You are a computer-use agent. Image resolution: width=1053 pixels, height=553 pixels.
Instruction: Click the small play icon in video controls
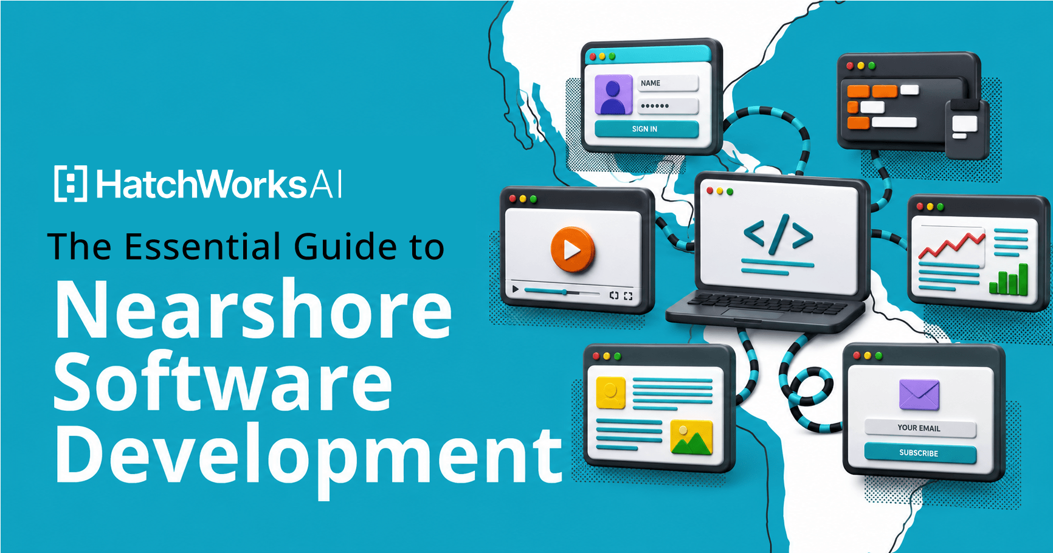(516, 289)
